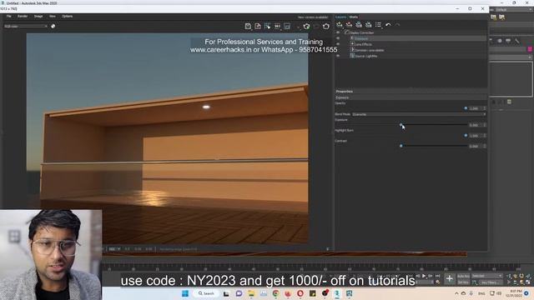Open the Opera browser from the taskbar
The width and height of the screenshot is (534, 300).
pos(300,293)
